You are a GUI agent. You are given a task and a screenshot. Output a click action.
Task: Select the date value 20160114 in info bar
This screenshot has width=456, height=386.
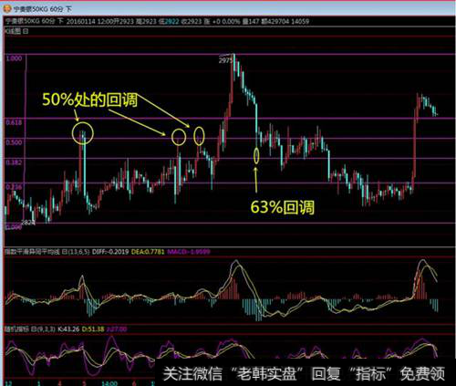(x=80, y=21)
